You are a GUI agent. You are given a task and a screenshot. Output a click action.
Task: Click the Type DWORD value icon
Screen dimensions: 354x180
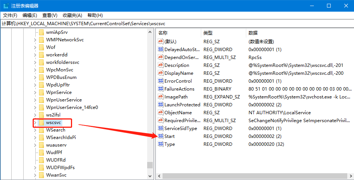pos(161,144)
